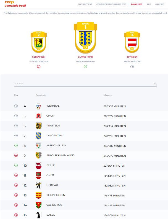The height and width of the screenshot is (219, 168).
Task: Click the search magnifier icon
Action: (155, 84)
